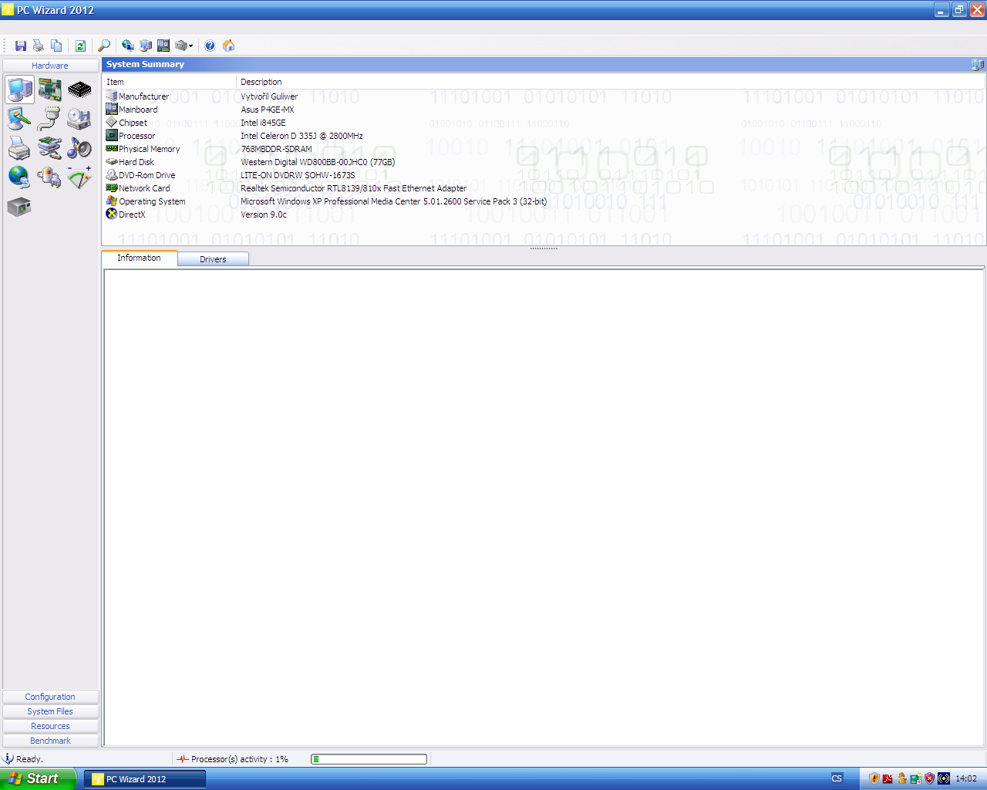
Task: Select the Physical Memory row
Action: click(544, 149)
